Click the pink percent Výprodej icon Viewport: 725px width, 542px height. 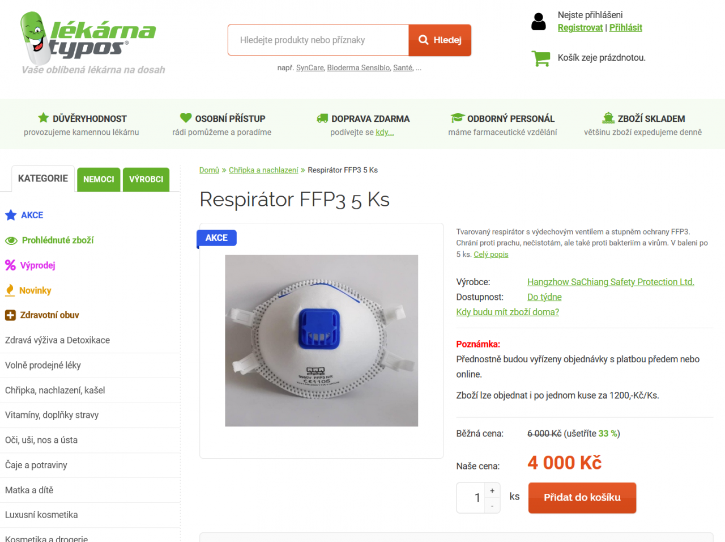[x=10, y=265]
